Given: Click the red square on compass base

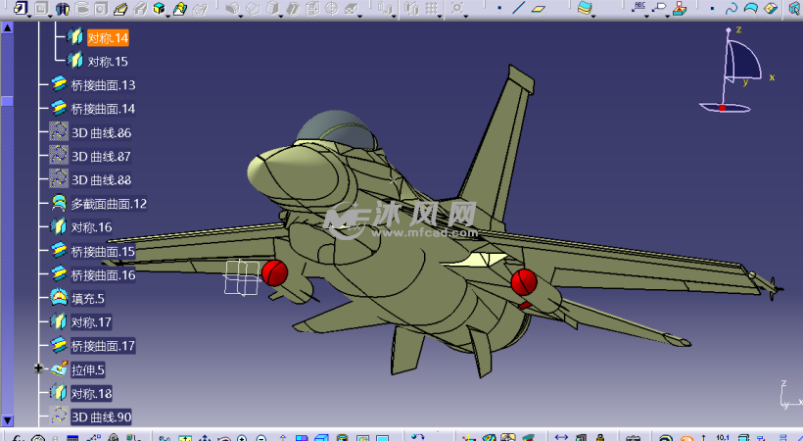Looking at the screenshot, I should 722,108.
